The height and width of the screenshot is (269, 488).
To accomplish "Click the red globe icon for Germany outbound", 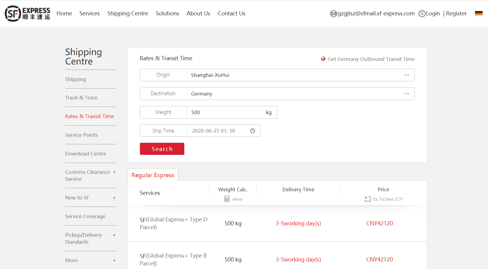I will click(323, 59).
